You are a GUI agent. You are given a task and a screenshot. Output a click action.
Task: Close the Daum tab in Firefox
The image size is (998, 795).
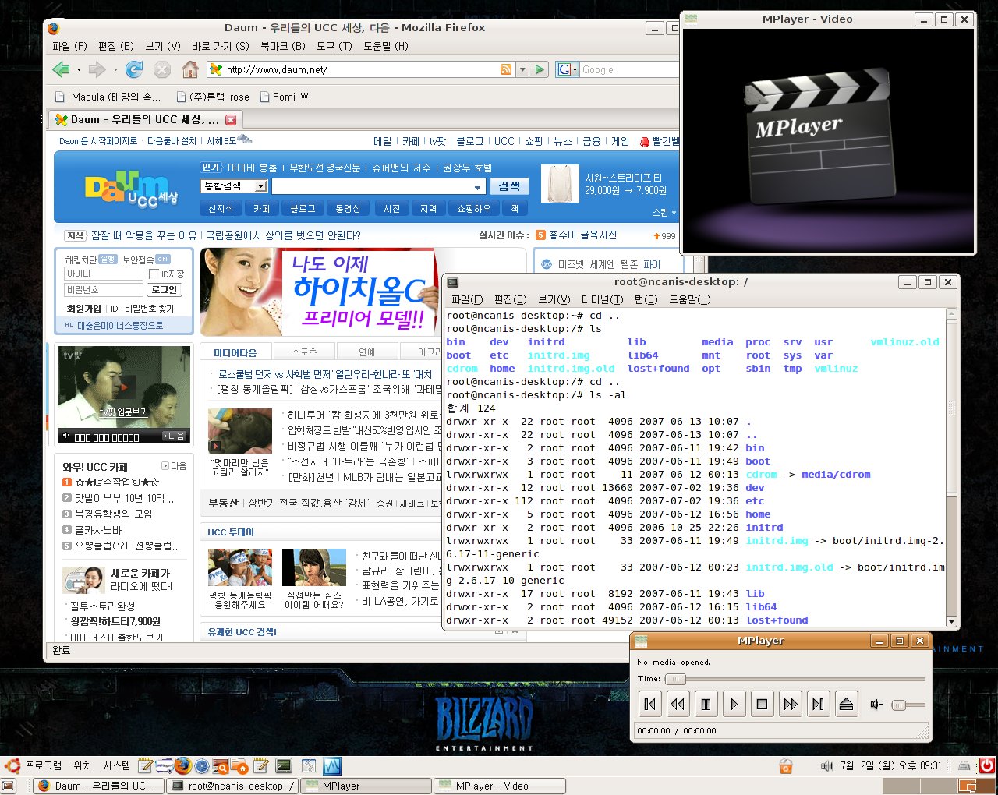pos(231,120)
